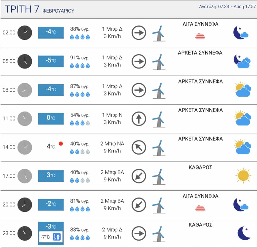The image size is (257, 248).
Task: Click the ΛΙΓΑ ΣΥΝΝΕΦΑ label at 02:00
Action: pyautogui.click(x=200, y=25)
